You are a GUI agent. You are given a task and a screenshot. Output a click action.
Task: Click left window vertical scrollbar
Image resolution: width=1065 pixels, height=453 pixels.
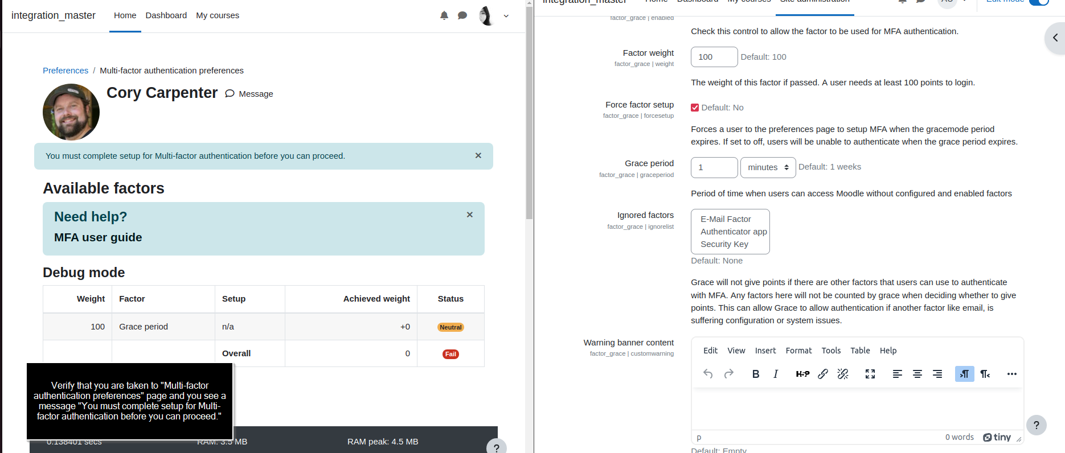[529, 114]
